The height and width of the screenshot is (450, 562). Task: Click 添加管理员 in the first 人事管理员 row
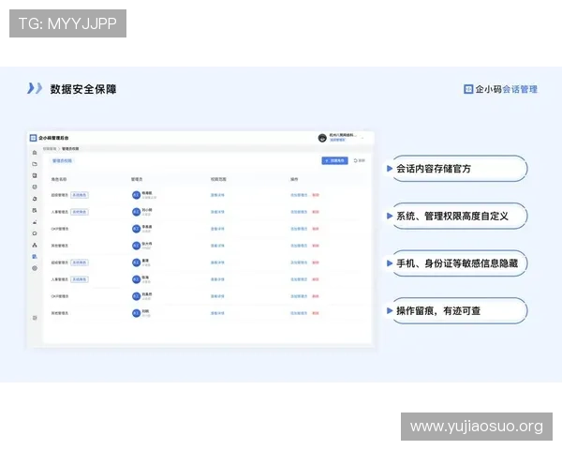point(299,212)
